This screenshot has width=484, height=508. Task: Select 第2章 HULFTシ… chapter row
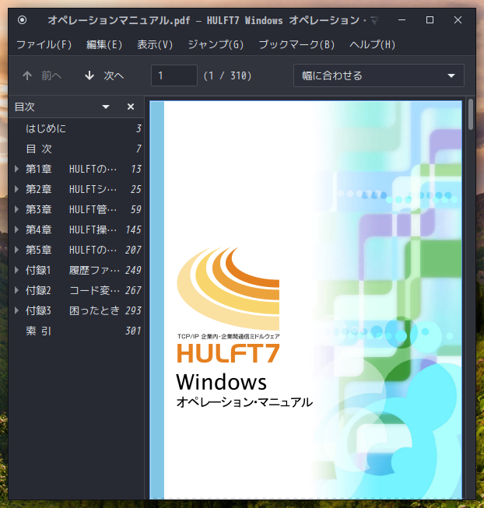(76, 189)
